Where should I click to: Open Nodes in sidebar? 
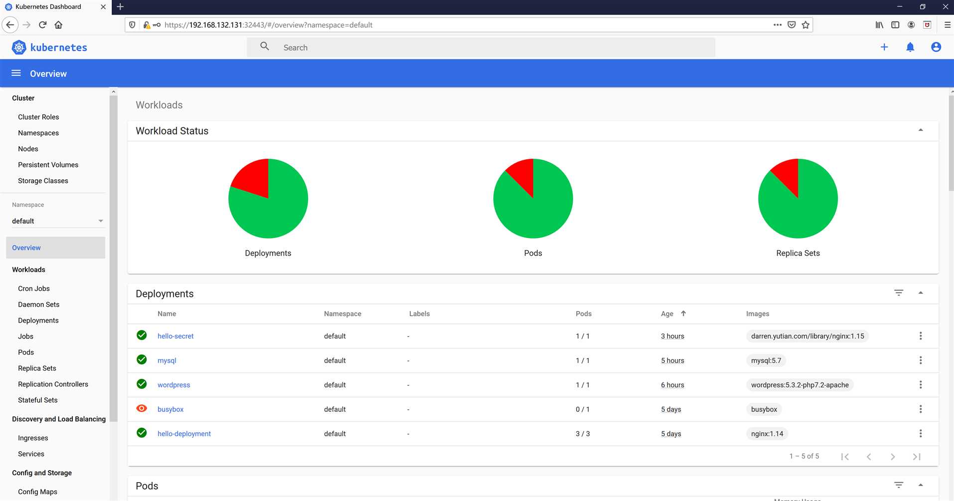coord(28,149)
